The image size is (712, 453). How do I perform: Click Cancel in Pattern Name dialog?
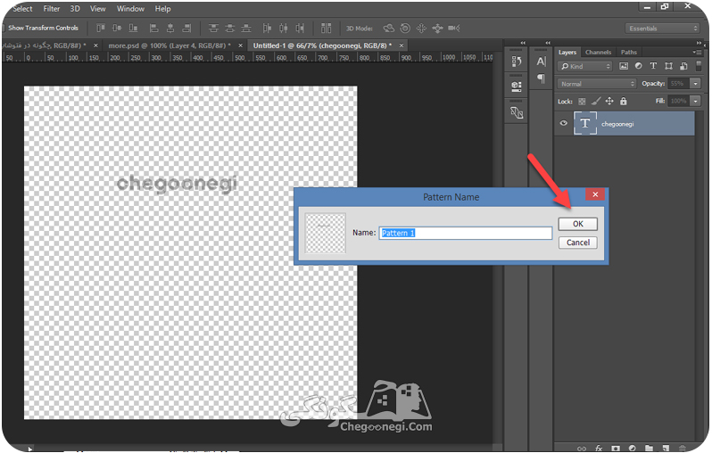pos(577,243)
